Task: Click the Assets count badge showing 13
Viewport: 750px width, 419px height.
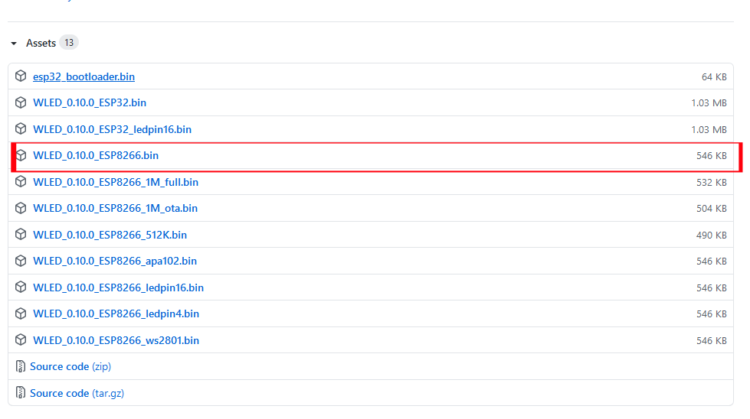Action: (x=69, y=43)
